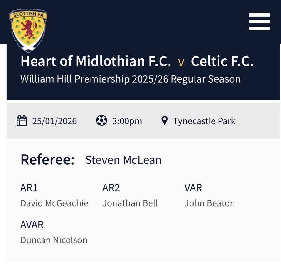Select the William Hill Premiership competition text

click(x=131, y=79)
